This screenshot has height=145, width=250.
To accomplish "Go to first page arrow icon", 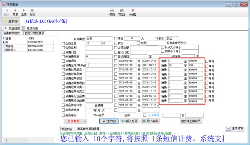I will (7, 10).
